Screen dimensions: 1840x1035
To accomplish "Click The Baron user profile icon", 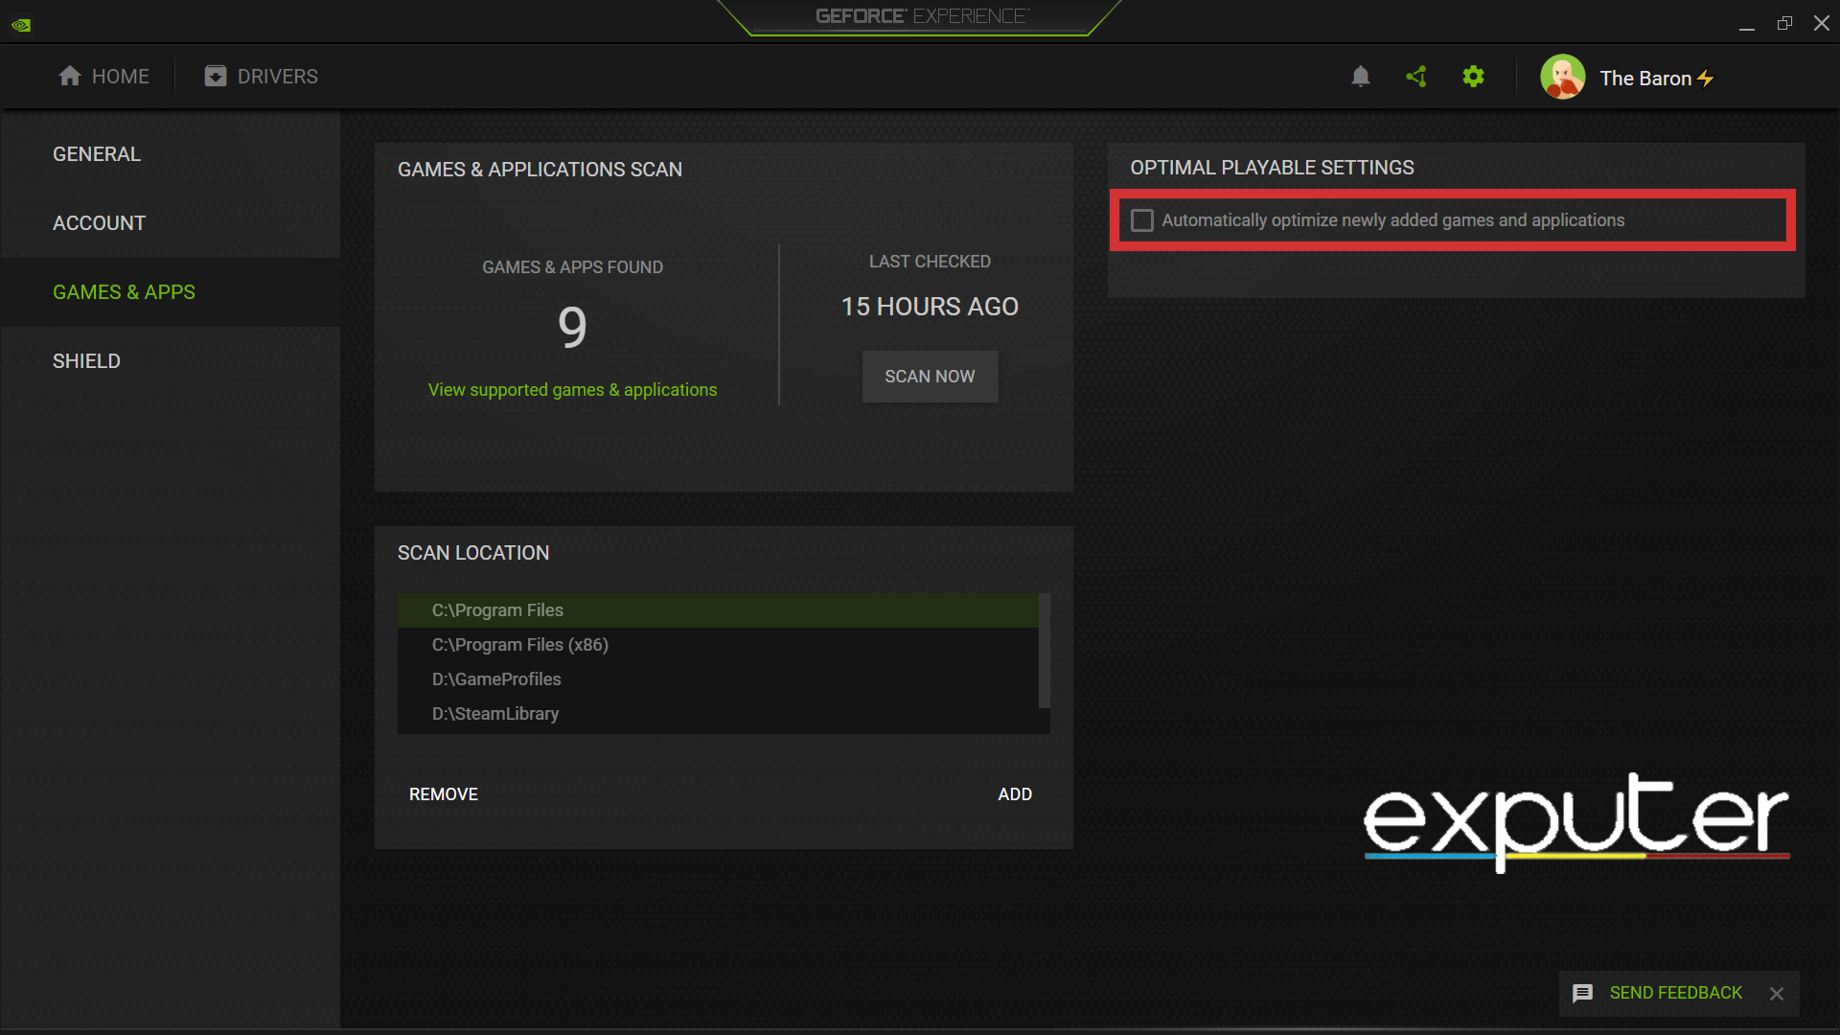I will coord(1563,77).
